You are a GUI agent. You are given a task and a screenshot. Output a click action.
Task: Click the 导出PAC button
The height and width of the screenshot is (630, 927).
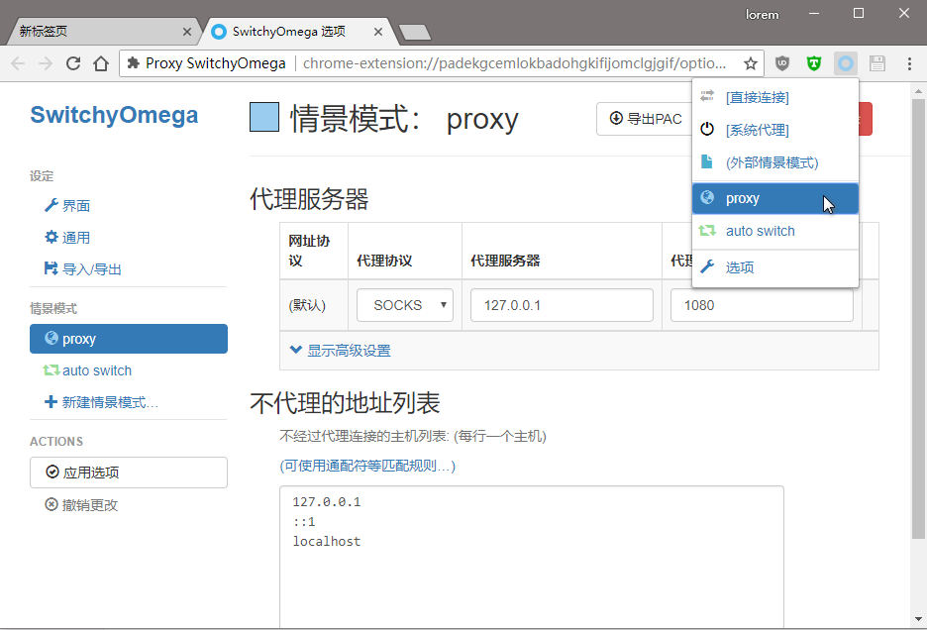(645, 119)
